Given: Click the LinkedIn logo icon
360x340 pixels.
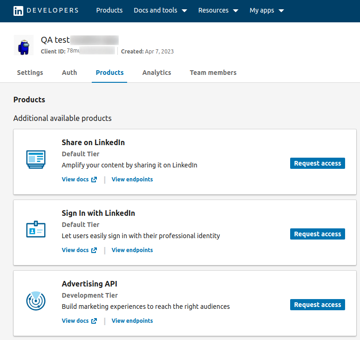Looking at the screenshot, I should click(18, 11).
